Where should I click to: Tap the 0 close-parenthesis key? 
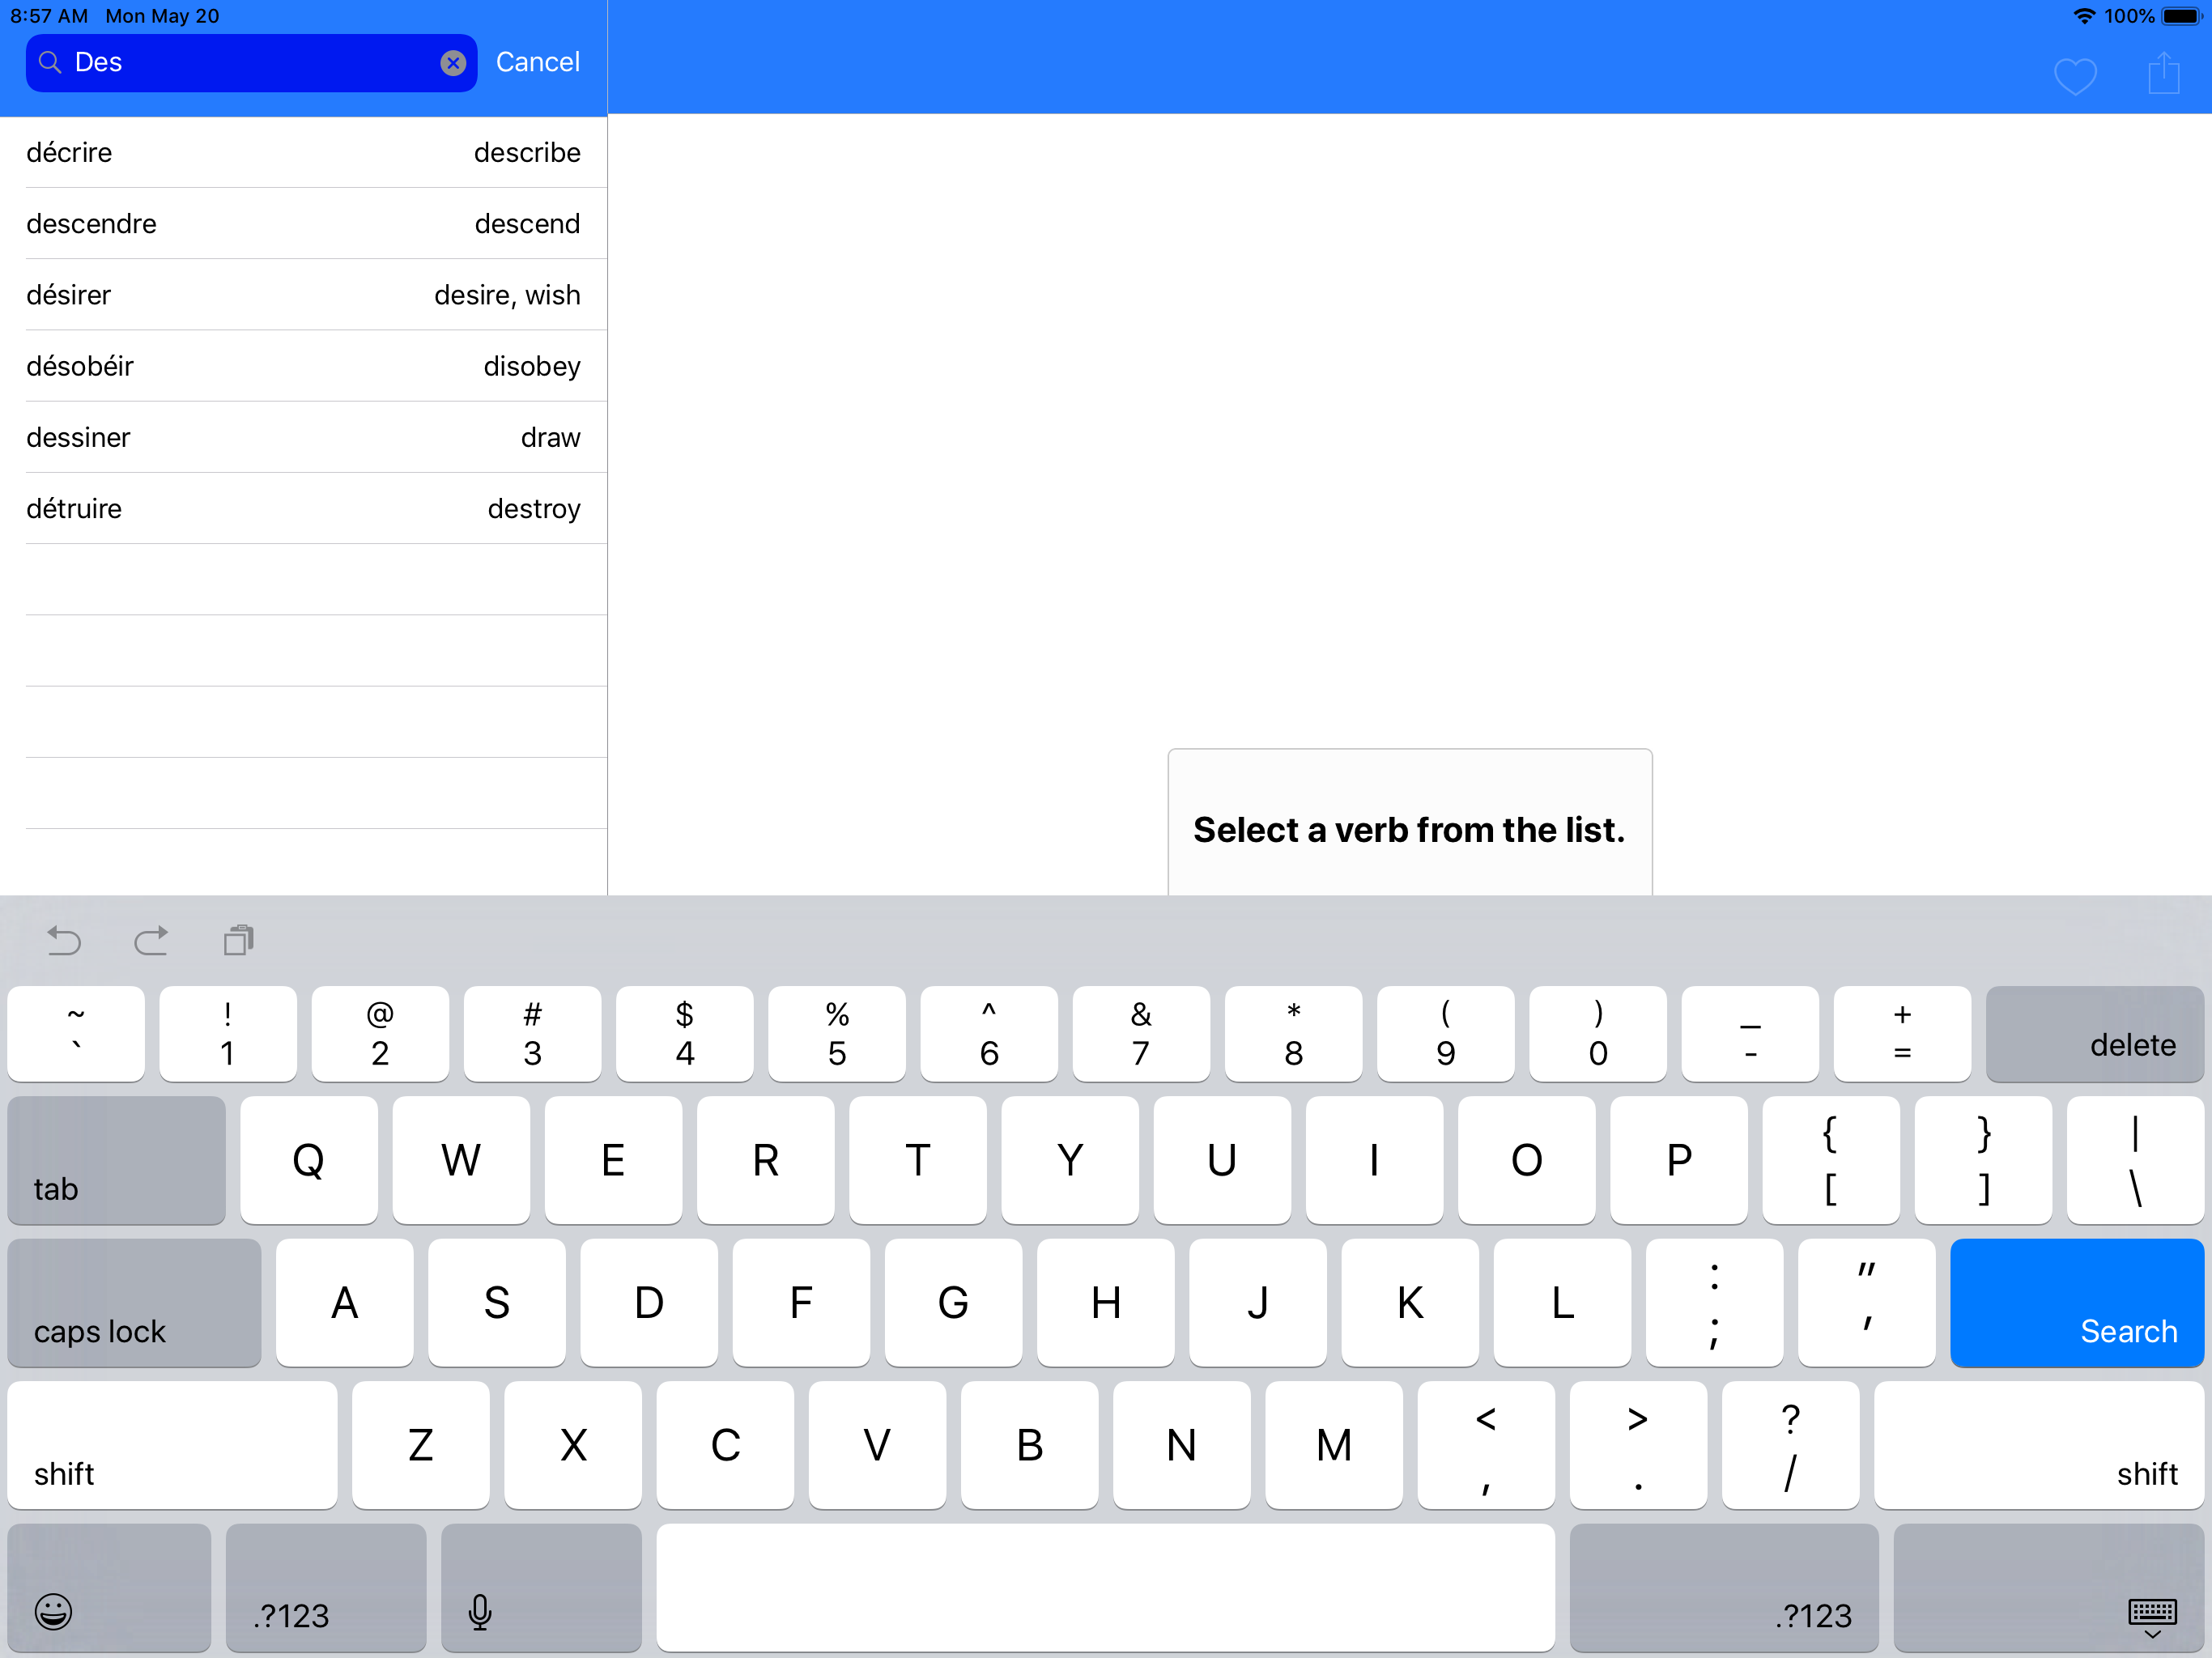pyautogui.click(x=1598, y=1034)
